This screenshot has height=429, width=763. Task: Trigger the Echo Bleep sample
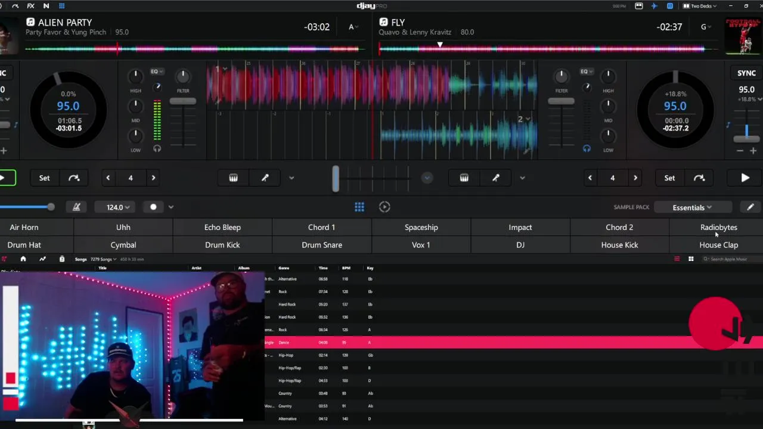[x=222, y=227]
